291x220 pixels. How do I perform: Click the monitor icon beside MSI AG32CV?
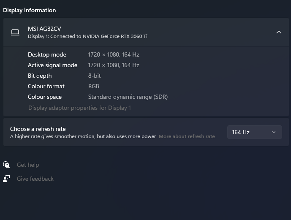click(15, 32)
